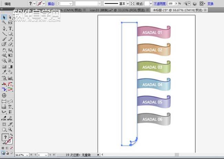
Task: Select the Eraser tool
Action: tap(10, 44)
